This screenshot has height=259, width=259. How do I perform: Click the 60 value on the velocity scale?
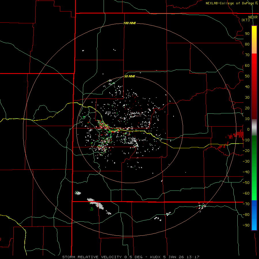pyautogui.click(x=247, y=66)
